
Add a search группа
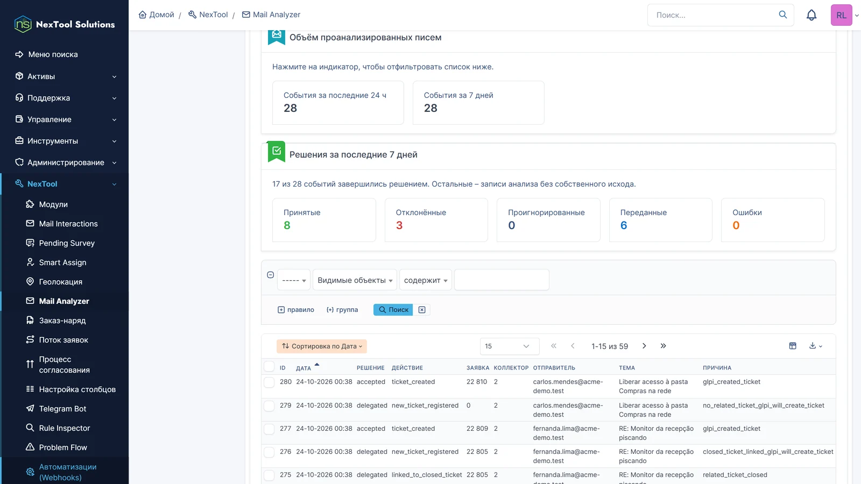(342, 310)
